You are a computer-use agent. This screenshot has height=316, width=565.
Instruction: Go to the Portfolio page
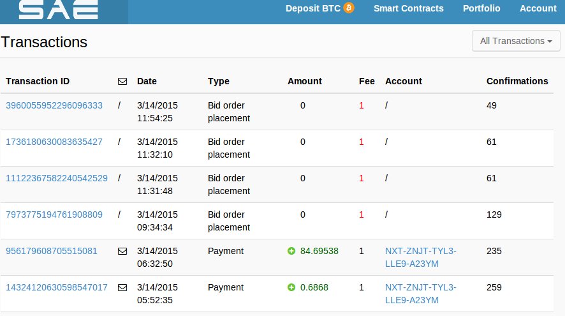point(481,8)
